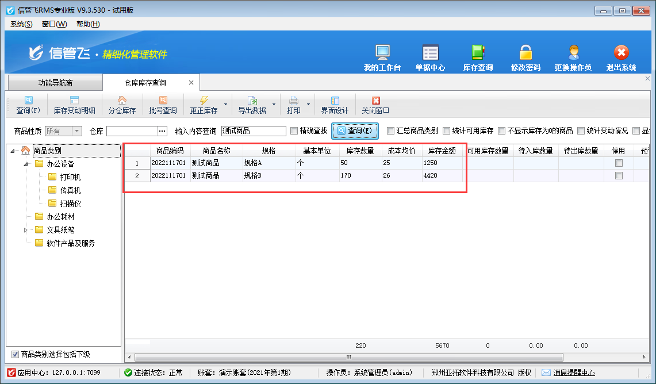Uncheck 商品类别选择包括下级 checkbox
Screen dimensions: 656x384
(x=15, y=354)
